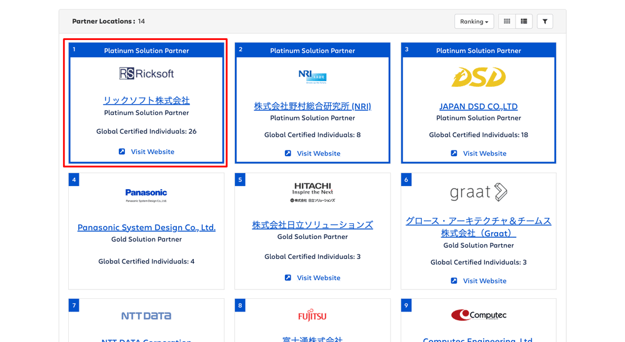The width and height of the screenshot is (625, 342).
Task: Click Visit Website link in Ricksoft card
Action: (152, 152)
